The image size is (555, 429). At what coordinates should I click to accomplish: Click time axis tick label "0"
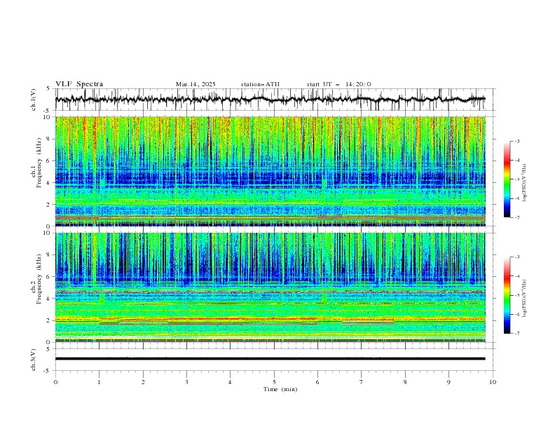click(x=55, y=382)
